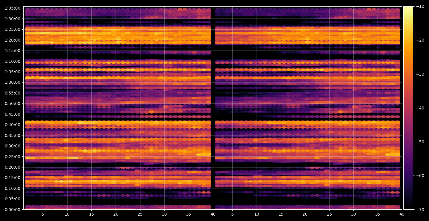Select the "30" x-axis label under the right plot
Viewport: 429px width, 221px height.
(x=353, y=214)
